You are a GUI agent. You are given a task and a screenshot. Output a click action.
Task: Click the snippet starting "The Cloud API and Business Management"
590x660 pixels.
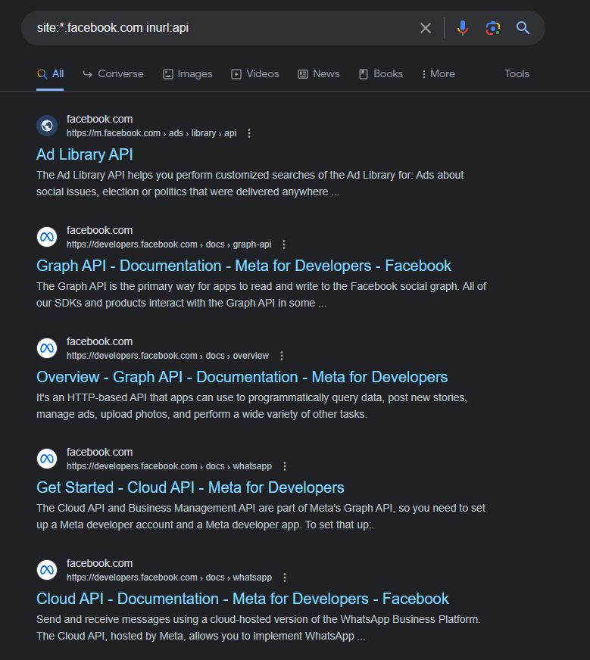[261, 516]
